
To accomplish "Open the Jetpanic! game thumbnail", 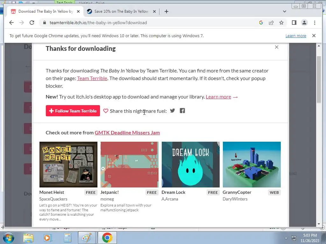I will pos(129,165).
